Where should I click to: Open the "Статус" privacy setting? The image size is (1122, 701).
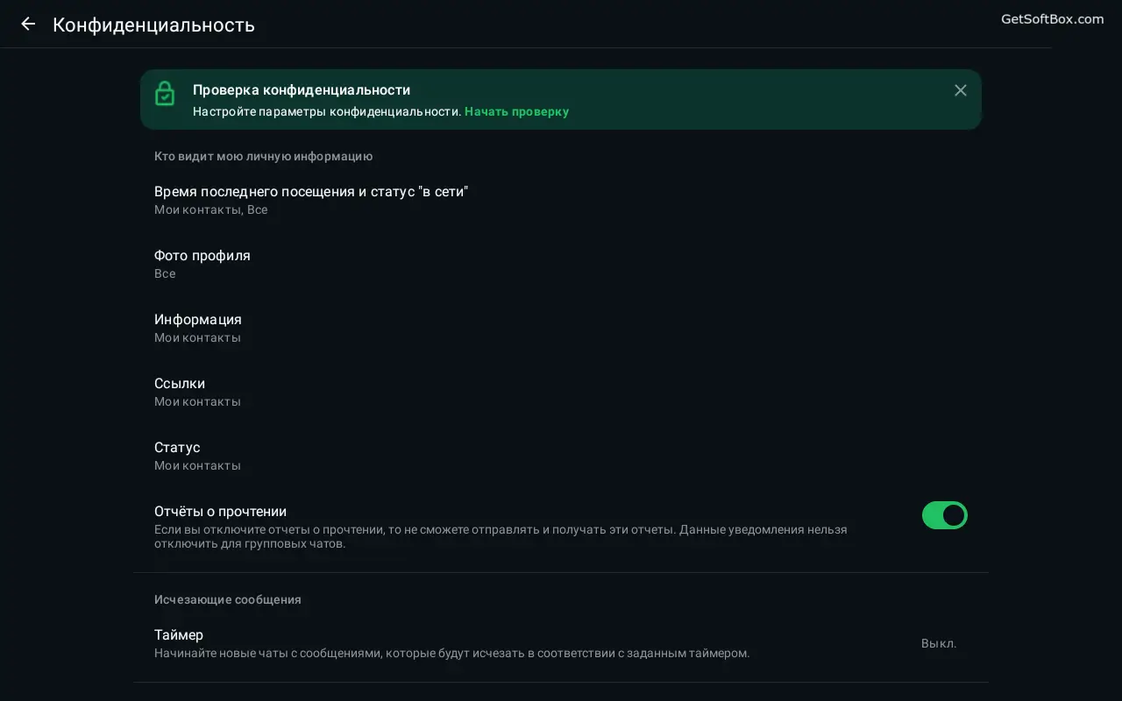[x=177, y=448]
